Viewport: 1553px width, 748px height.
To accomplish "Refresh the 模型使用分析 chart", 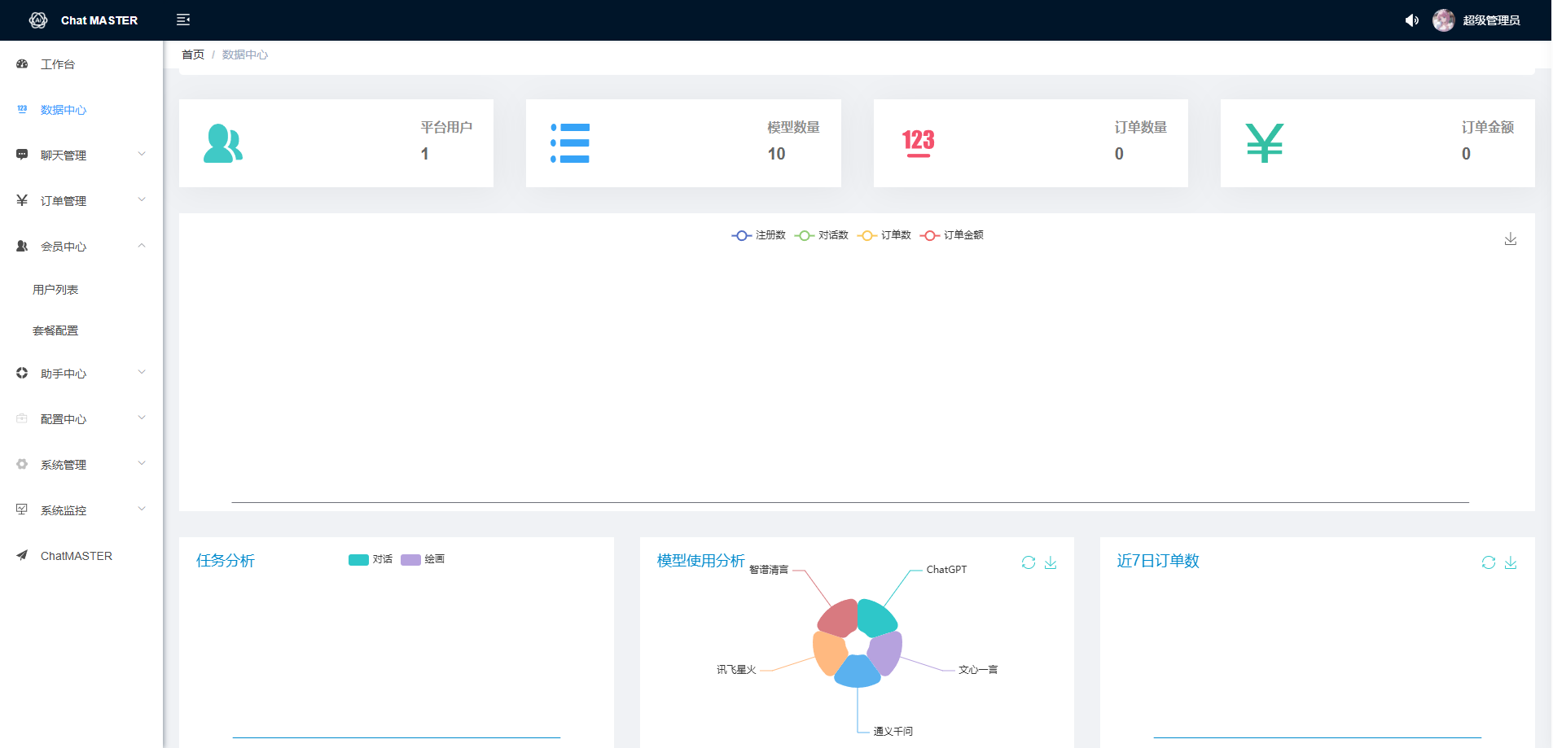I will point(1029,562).
